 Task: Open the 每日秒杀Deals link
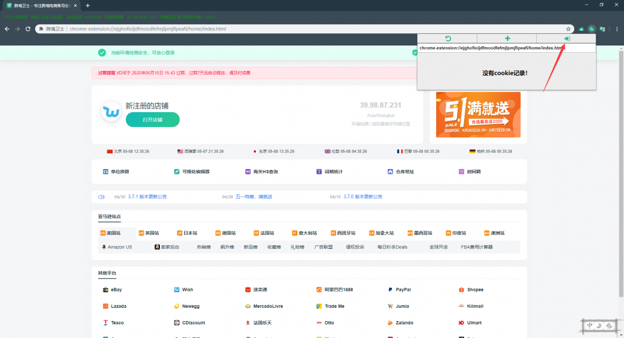(x=393, y=247)
